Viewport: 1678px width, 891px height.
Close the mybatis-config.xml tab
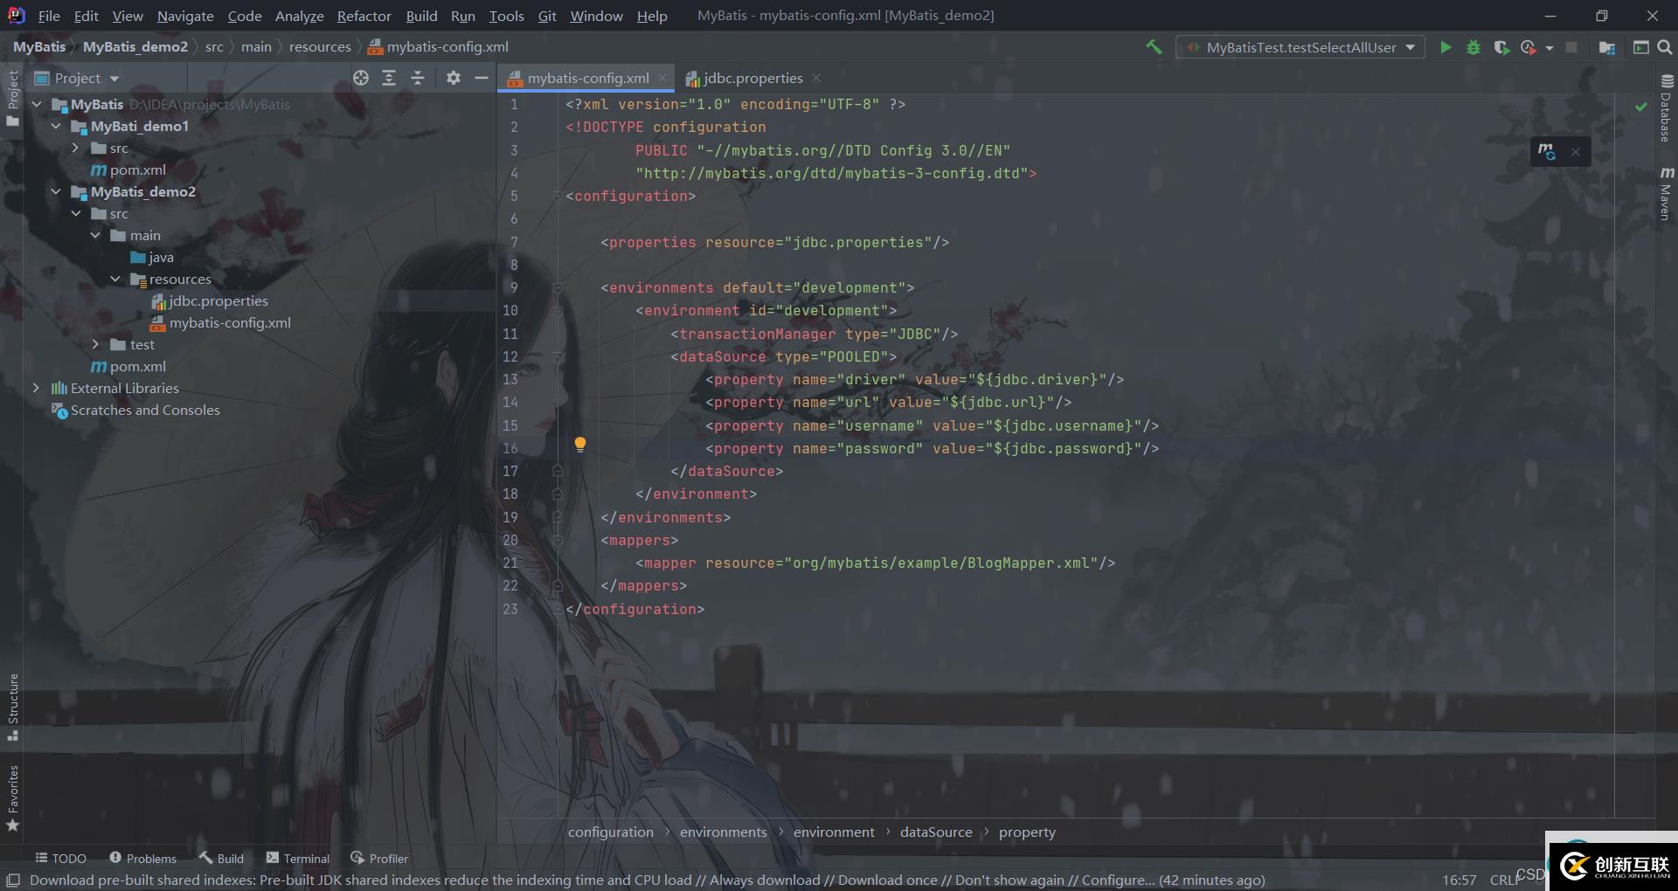pos(662,78)
